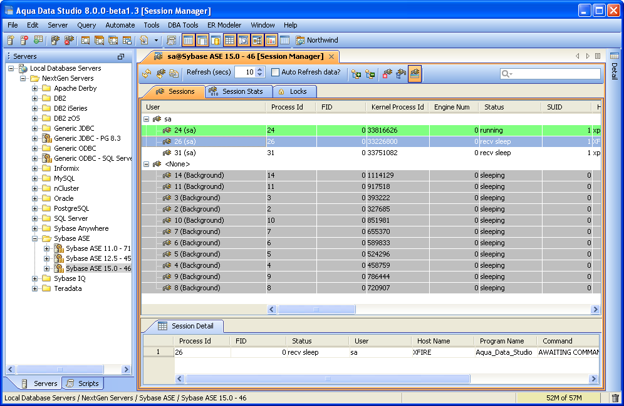Image resolution: width=624 pixels, height=406 pixels.
Task: Close the Session Manager document tab
Action: tap(331, 56)
